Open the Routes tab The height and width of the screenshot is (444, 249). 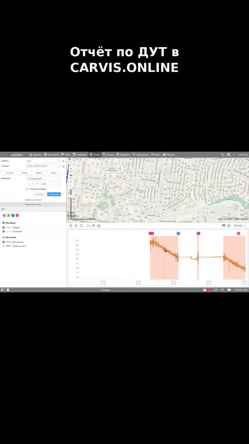123,155
